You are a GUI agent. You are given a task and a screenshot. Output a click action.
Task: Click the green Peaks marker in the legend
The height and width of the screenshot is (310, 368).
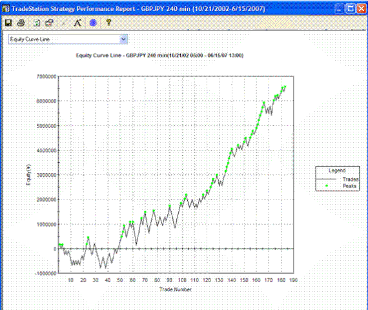click(326, 185)
